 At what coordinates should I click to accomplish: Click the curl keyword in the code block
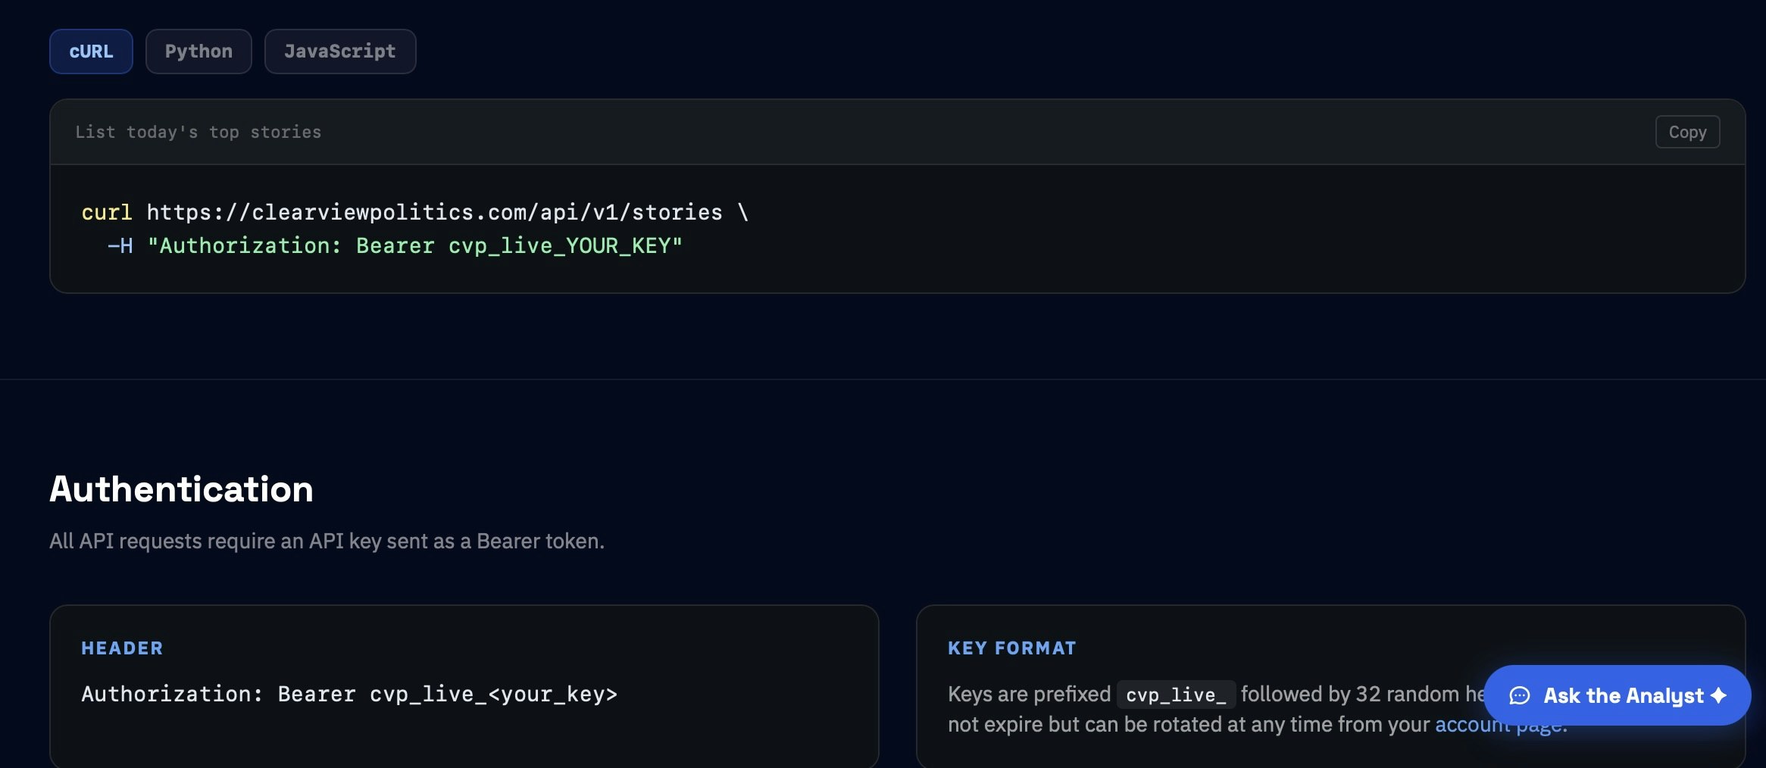tap(107, 212)
